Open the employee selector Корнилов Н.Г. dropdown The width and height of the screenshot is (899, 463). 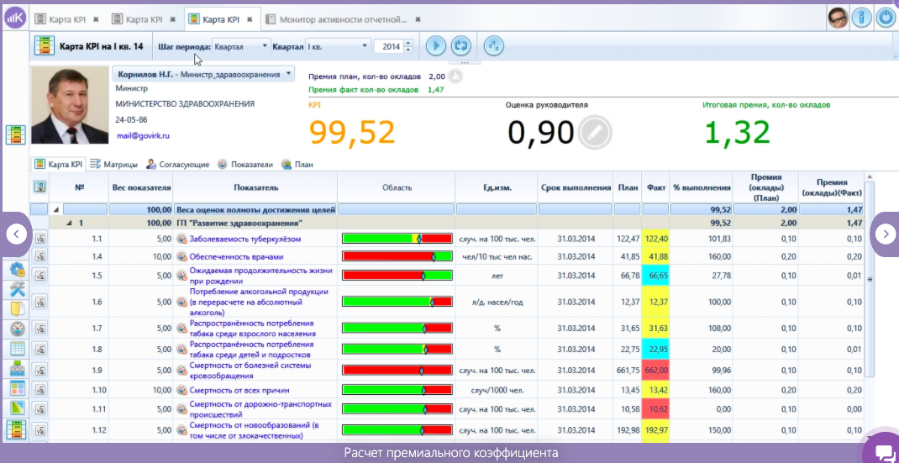(x=203, y=75)
